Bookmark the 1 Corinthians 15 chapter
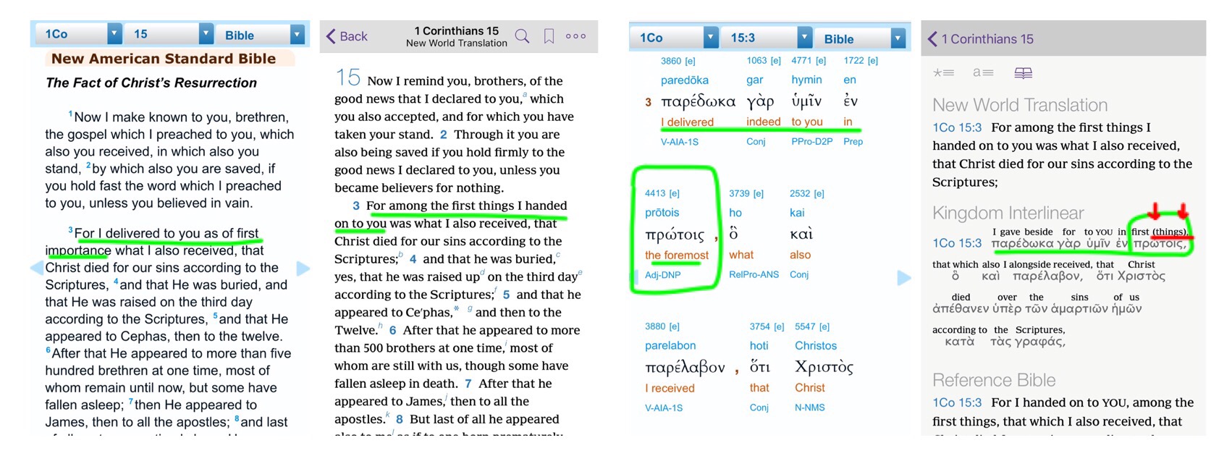Image resolution: width=1232 pixels, height=456 pixels. [x=549, y=36]
